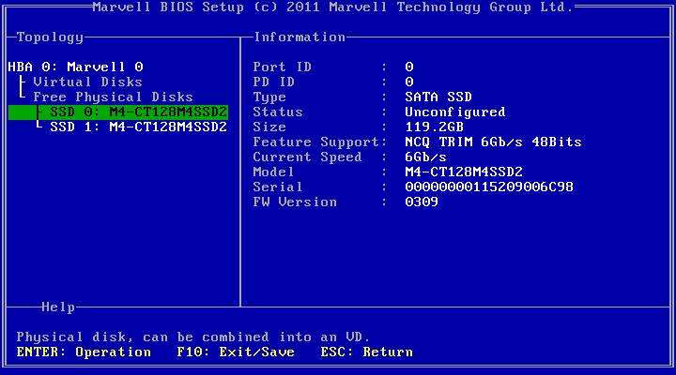Click serial number 0000000115209006C98
This screenshot has width=676, height=375.
(489, 187)
